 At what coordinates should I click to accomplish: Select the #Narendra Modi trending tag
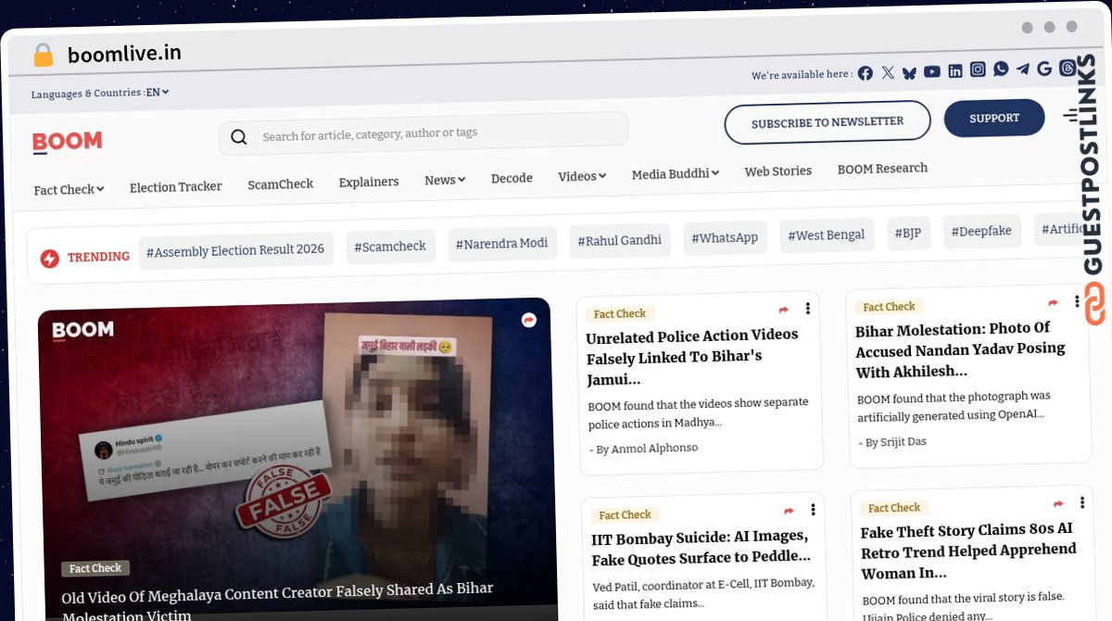(x=502, y=243)
